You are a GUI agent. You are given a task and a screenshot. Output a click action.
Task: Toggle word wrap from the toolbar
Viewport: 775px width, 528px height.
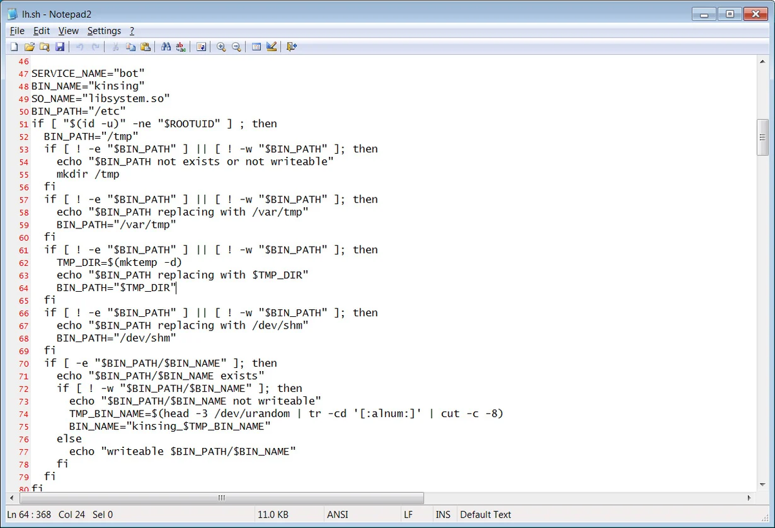coord(200,46)
